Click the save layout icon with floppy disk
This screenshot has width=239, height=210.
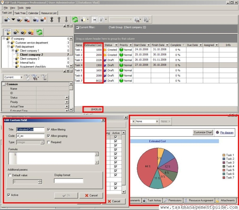click(x=137, y=20)
